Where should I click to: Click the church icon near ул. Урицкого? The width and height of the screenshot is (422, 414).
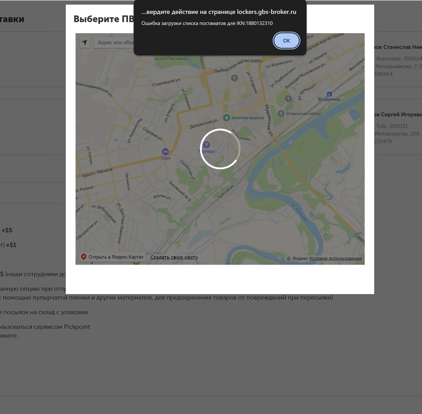(288, 99)
